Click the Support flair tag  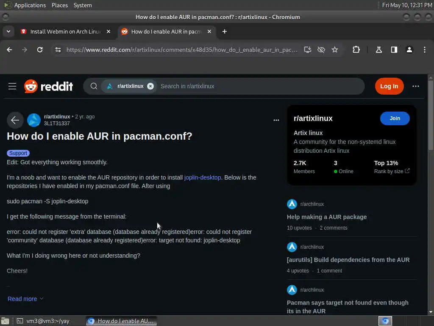18,153
